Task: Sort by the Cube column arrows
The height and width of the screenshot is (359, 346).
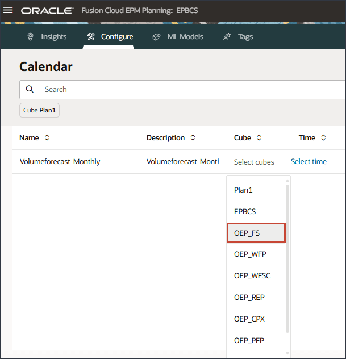Action: click(259, 137)
